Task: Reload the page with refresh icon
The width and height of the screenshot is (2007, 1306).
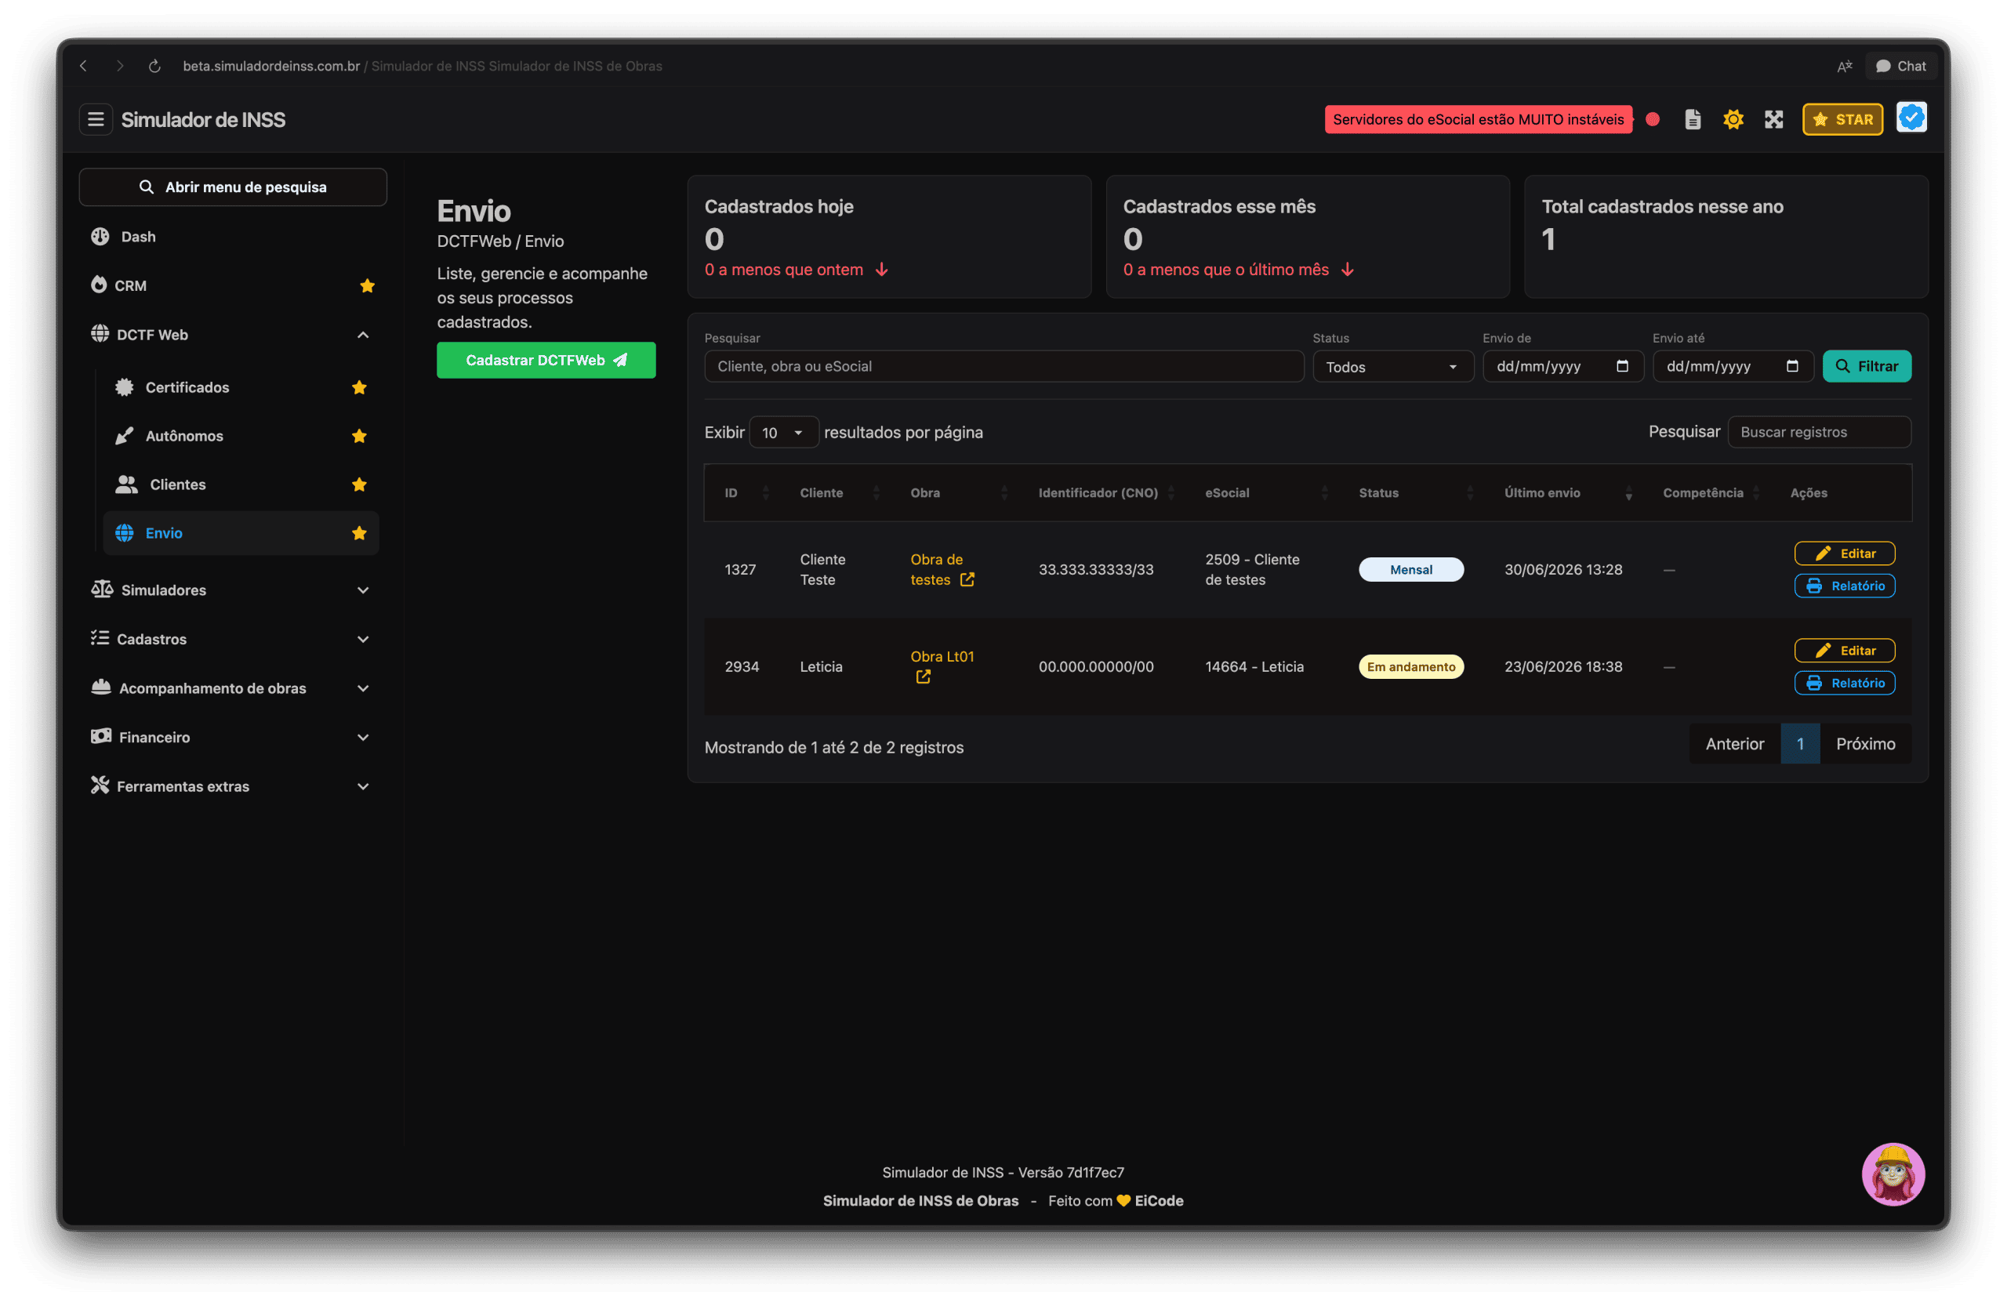Action: click(154, 66)
